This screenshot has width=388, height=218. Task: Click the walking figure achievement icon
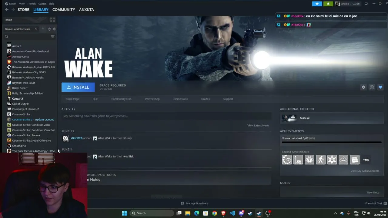321,160
